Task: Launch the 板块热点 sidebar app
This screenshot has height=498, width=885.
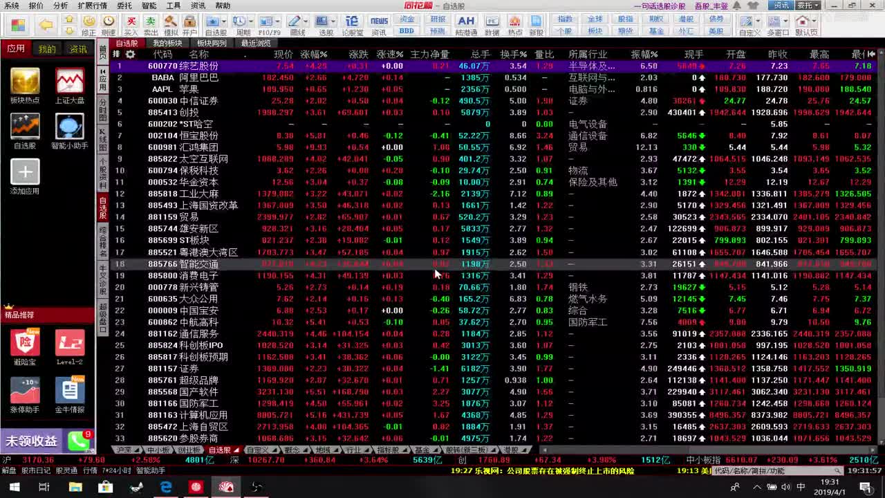Action: tap(25, 86)
